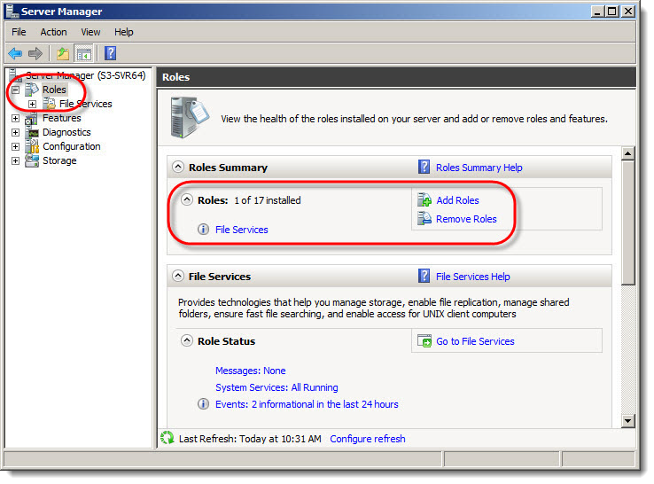Expand the Diagnostics tree node
This screenshot has height=484, width=654.
15,132
